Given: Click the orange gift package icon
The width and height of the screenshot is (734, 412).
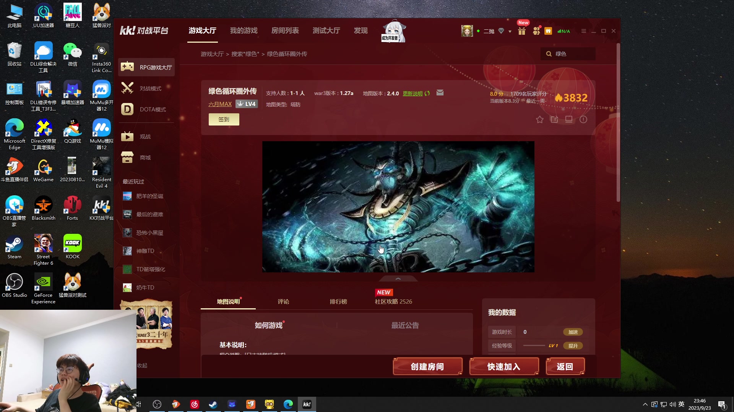Looking at the screenshot, I should point(548,31).
